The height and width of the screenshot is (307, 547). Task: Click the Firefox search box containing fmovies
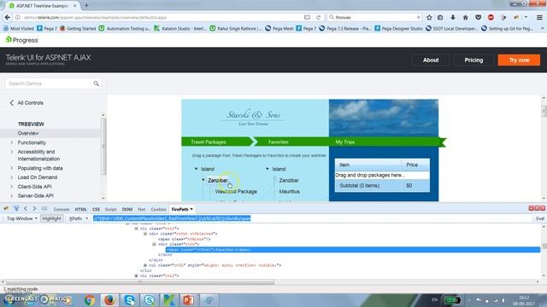pyautogui.click(x=374, y=17)
